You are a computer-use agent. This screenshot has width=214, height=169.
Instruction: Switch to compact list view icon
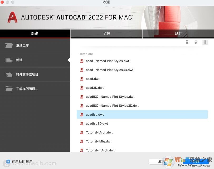click(x=205, y=42)
